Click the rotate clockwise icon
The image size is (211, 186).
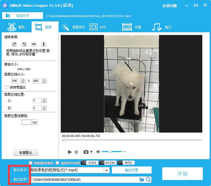(x=14, y=44)
